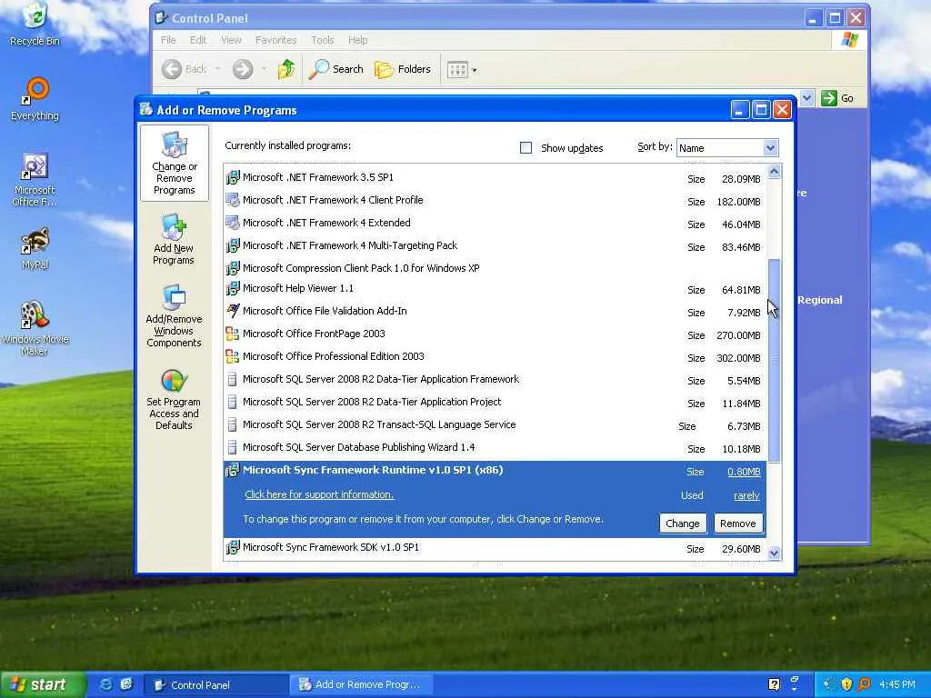This screenshot has height=698, width=931.
Task: Click here for support information link
Action: 319,494
